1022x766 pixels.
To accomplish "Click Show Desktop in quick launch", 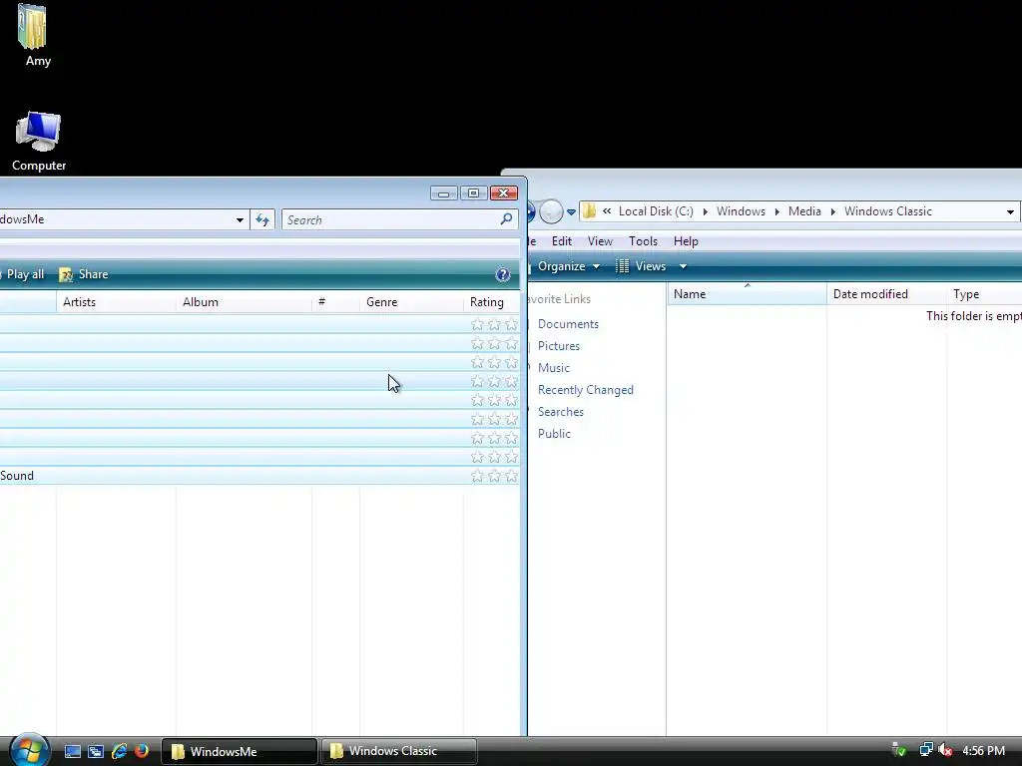I will pyautogui.click(x=72, y=751).
